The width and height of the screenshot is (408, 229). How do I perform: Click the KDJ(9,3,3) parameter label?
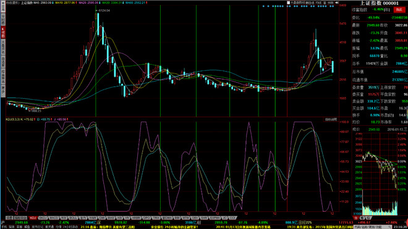click(12, 119)
